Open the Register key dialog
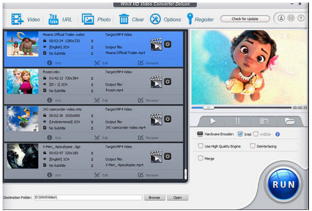312x211 pixels. click(200, 19)
